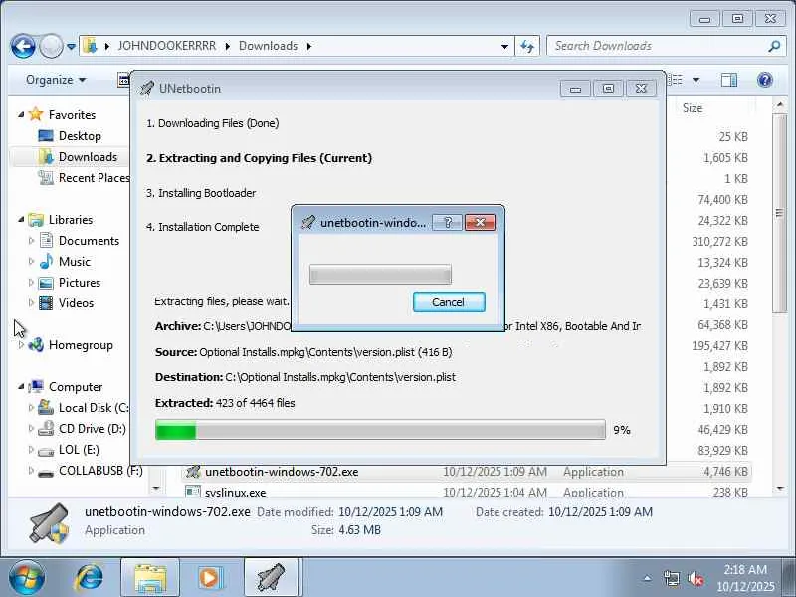Select the syslinux.exe file row
This screenshot has width=796, height=597.
click(x=466, y=492)
